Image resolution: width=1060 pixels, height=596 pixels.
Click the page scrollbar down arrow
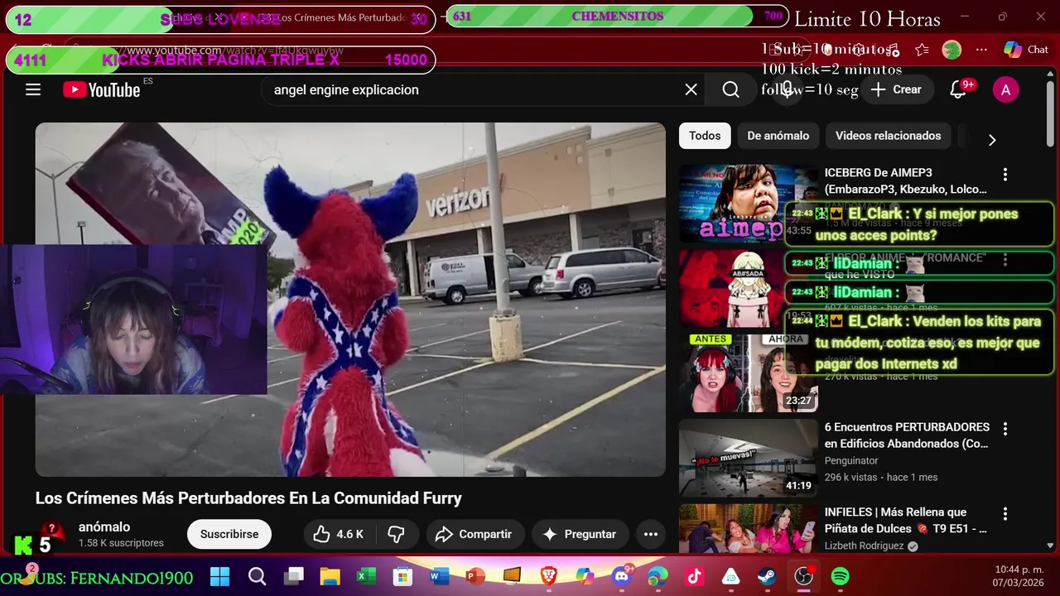1051,546
